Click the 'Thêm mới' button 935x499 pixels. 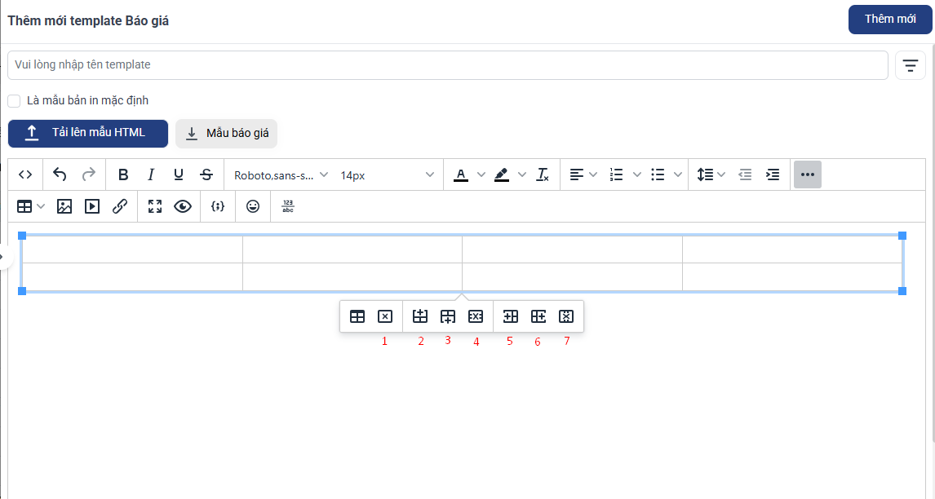889,20
